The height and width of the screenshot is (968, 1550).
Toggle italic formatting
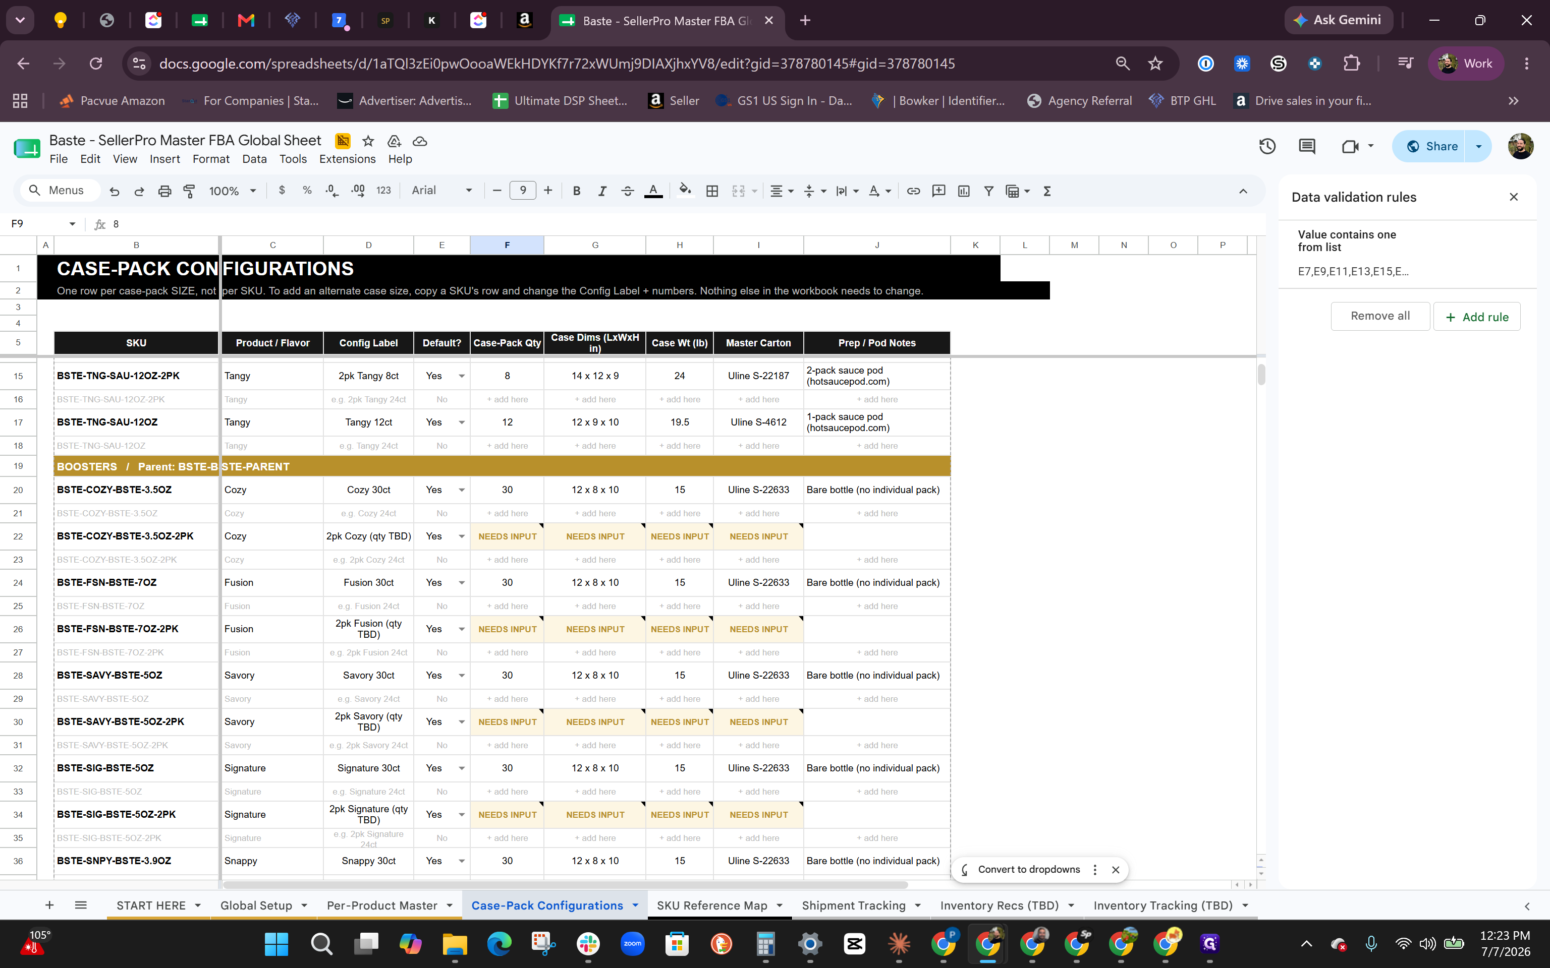point(601,191)
